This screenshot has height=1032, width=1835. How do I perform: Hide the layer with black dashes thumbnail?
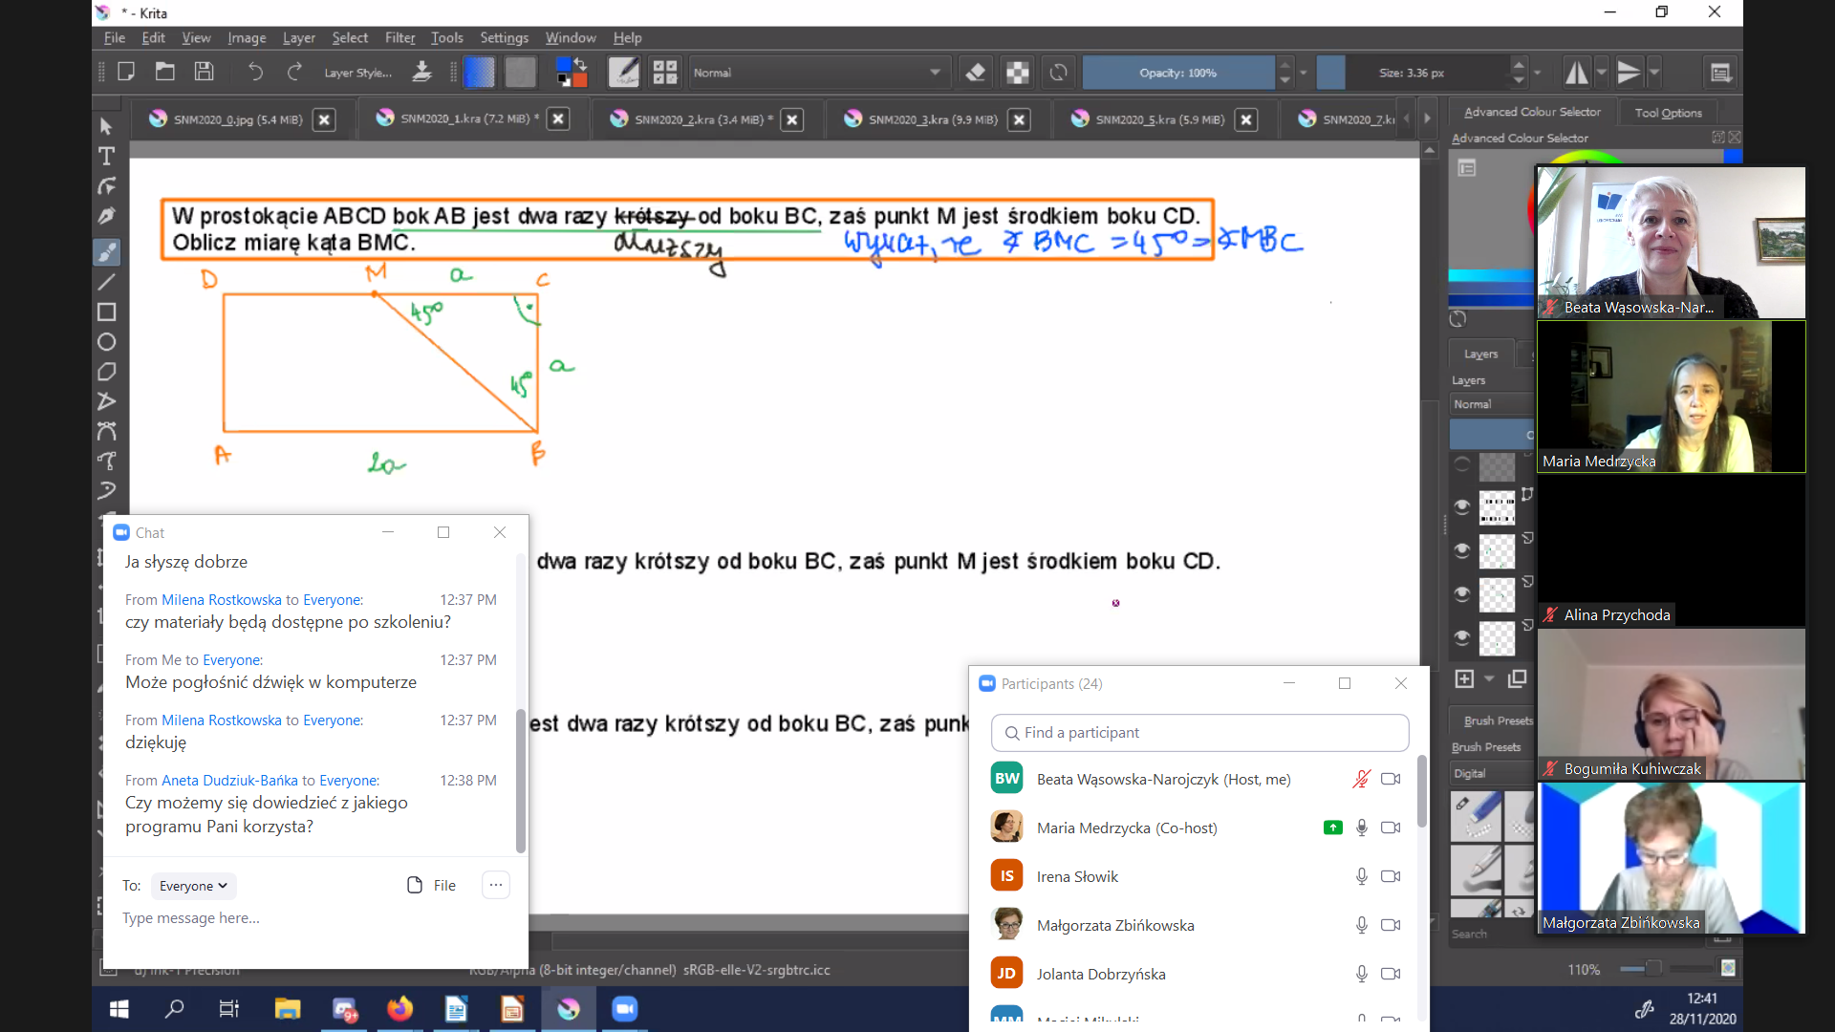1462,506
